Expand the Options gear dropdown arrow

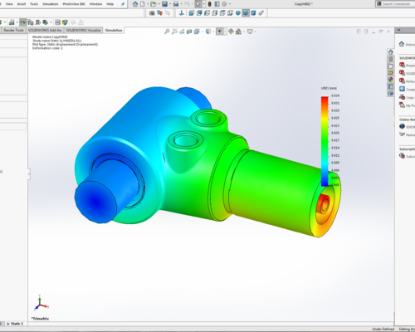[230, 4]
